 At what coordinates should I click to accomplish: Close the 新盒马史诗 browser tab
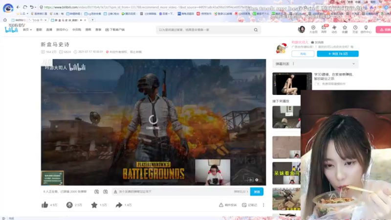pyautogui.click(x=85, y=20)
